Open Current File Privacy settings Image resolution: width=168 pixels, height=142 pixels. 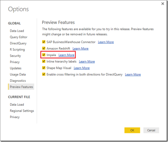(15, 117)
